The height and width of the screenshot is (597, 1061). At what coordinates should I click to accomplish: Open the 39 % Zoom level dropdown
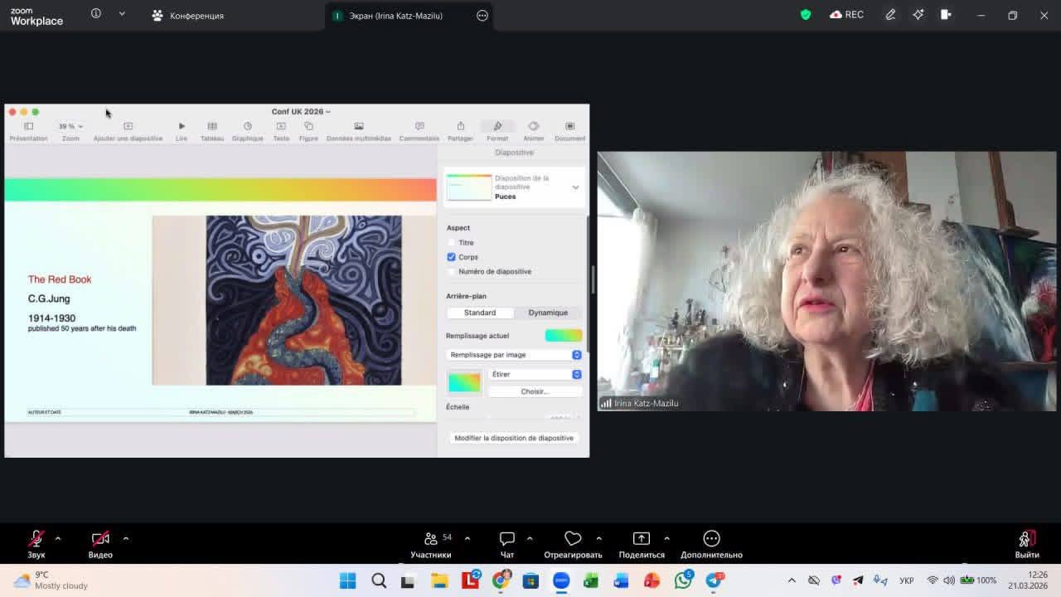70,126
